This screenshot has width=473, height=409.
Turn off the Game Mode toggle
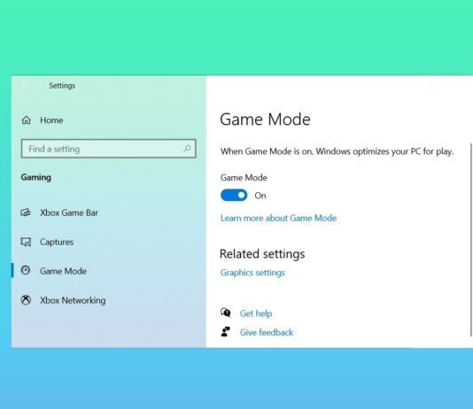[234, 196]
